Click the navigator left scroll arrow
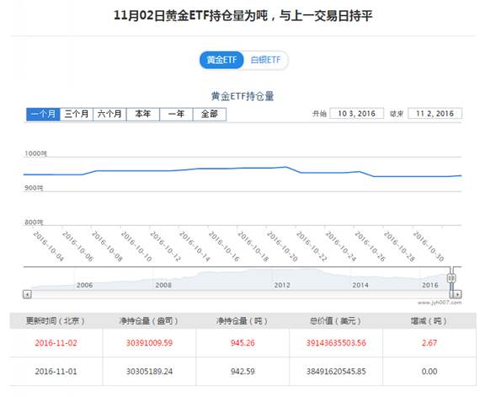Image resolution: width=485 pixels, height=397 pixels. (x=27, y=294)
